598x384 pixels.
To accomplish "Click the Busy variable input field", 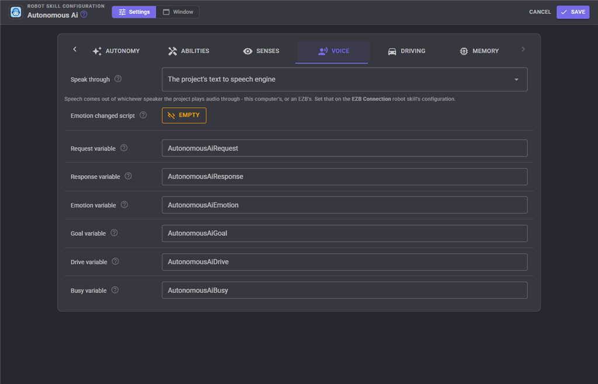I will tap(345, 290).
